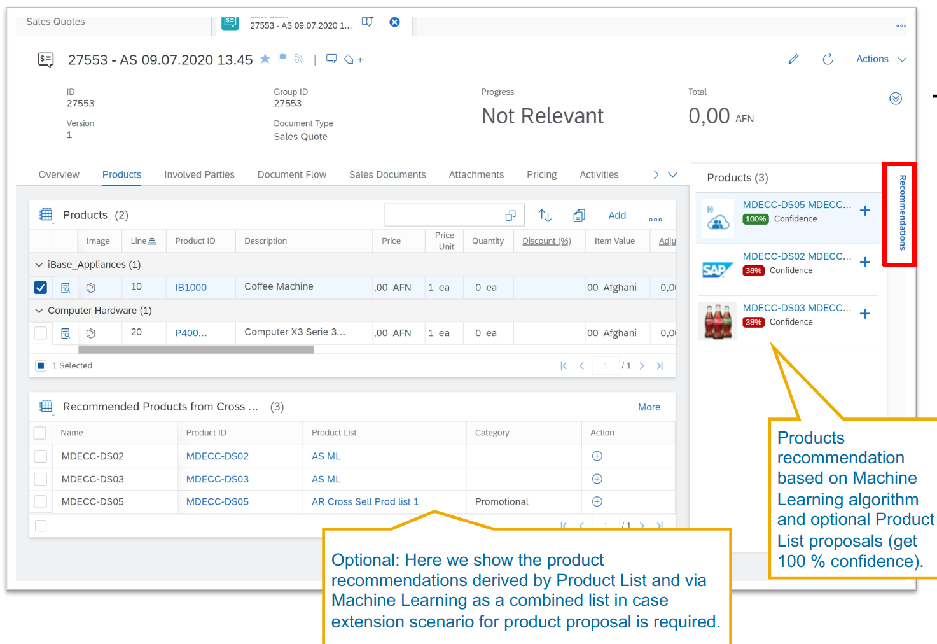Image resolution: width=937 pixels, height=644 pixels.
Task: Add recommended product MDECC-DS05 via plus icon
Action: [864, 209]
